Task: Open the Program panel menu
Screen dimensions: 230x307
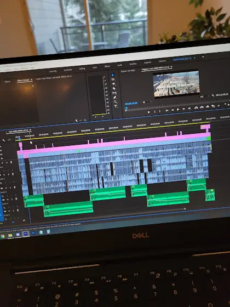Action: pyautogui.click(x=171, y=67)
